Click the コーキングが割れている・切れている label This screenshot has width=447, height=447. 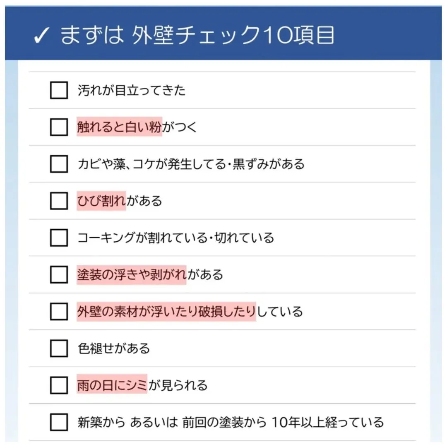pyautogui.click(x=175, y=238)
